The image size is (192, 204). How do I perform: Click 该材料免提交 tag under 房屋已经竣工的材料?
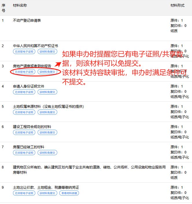point(47,153)
